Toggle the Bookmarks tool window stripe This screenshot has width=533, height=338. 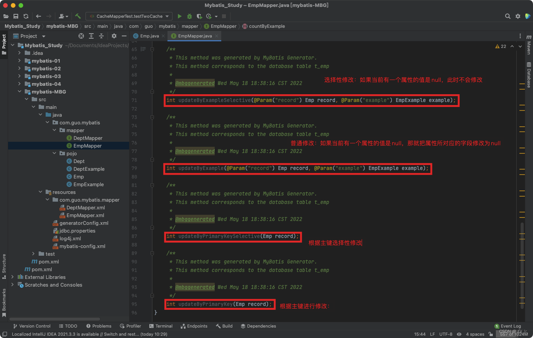pos(4,303)
